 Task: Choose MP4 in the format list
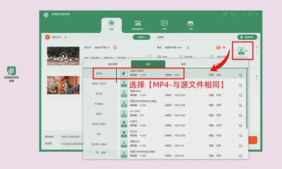(99, 73)
